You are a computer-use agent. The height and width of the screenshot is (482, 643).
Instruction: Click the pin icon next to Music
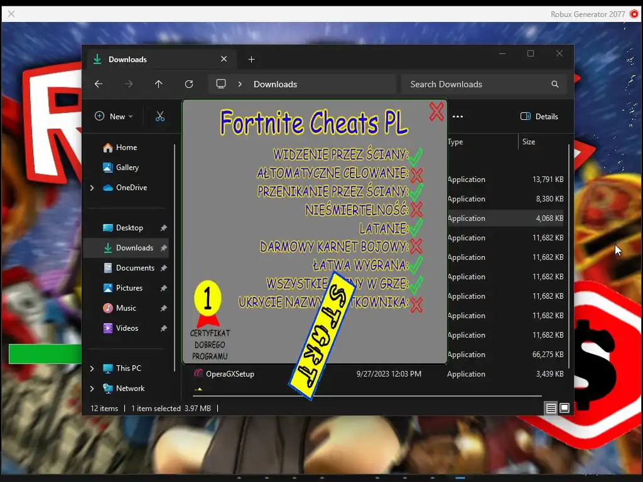tap(164, 308)
